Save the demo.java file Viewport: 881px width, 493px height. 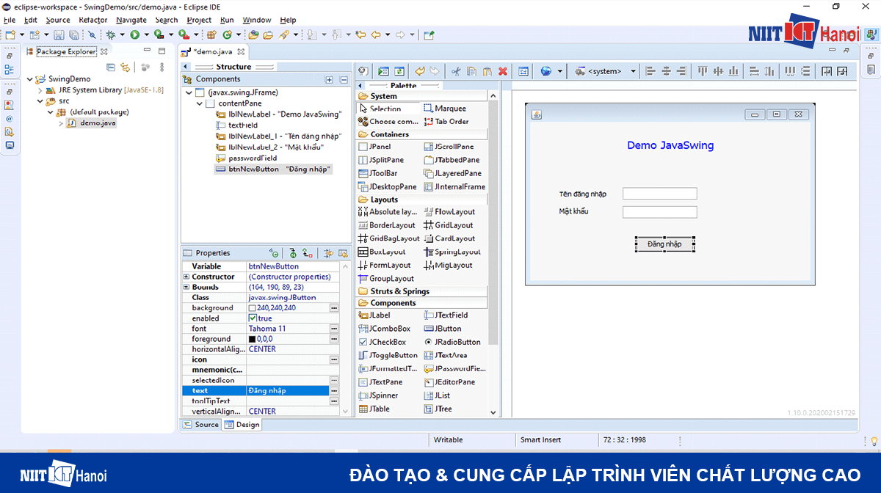(59, 34)
